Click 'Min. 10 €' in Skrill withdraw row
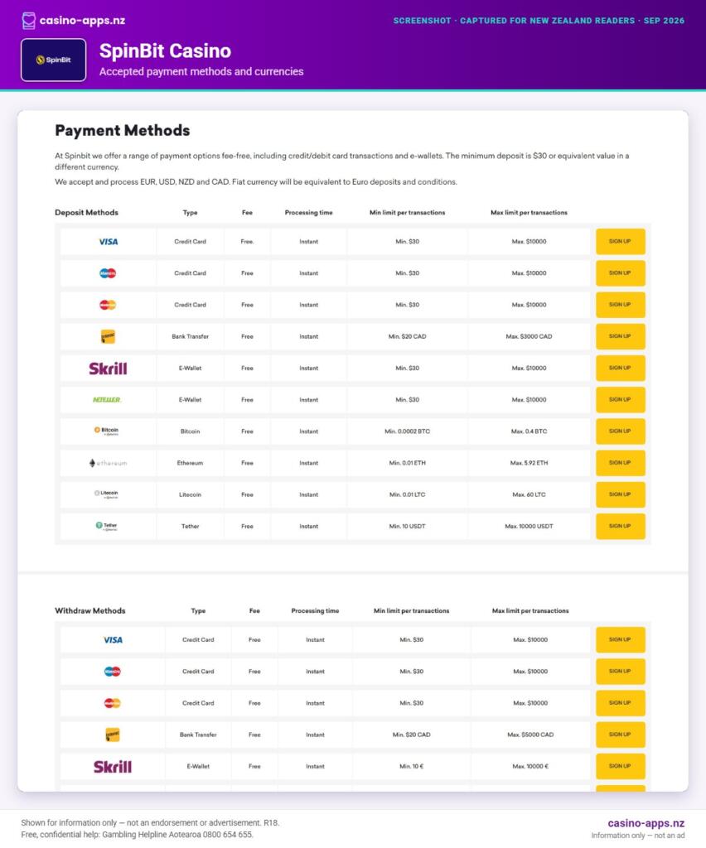The width and height of the screenshot is (706, 848). click(x=412, y=766)
